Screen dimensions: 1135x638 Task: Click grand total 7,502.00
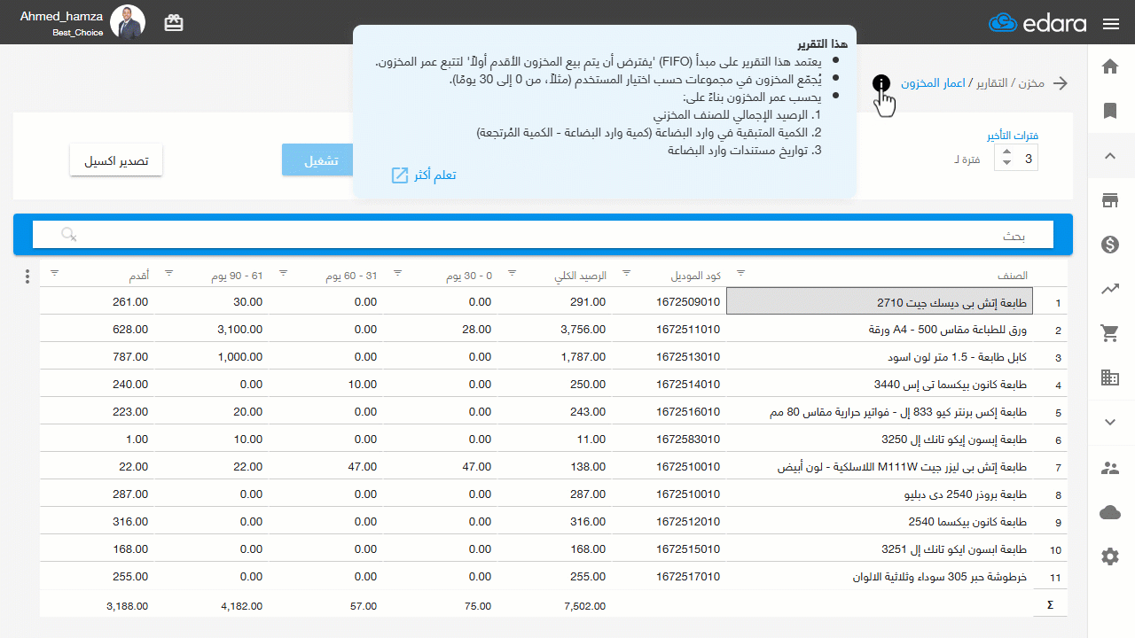585,606
